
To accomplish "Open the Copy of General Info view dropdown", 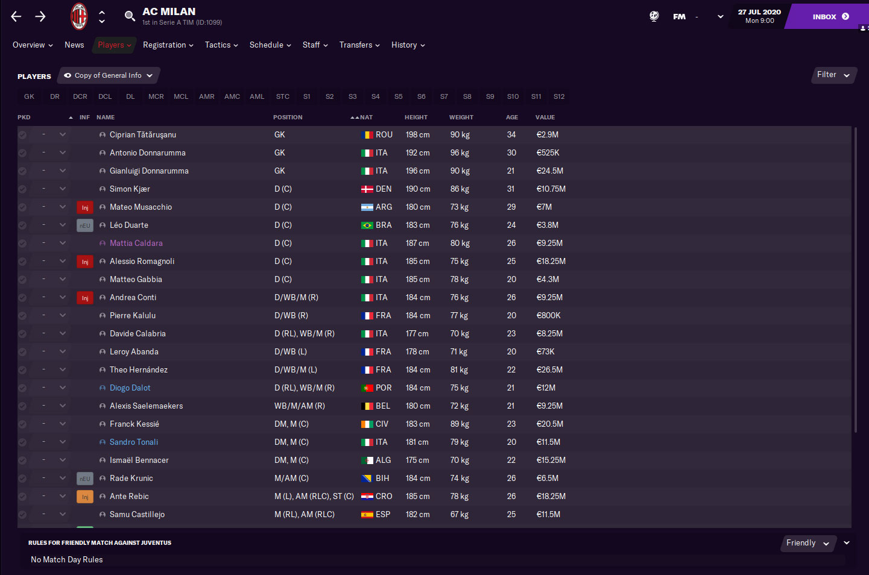I will tap(109, 75).
